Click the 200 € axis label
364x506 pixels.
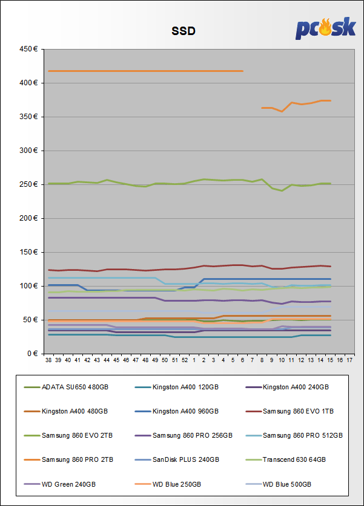pos(28,218)
